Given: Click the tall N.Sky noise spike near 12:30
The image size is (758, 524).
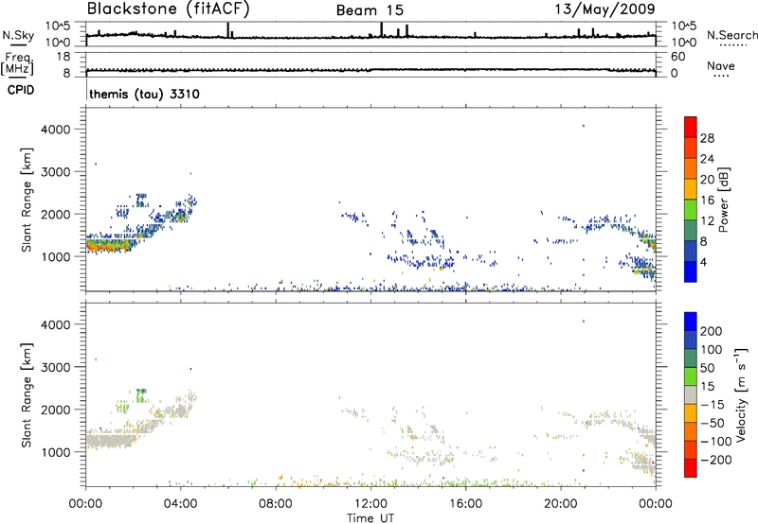Looking at the screenshot, I should pos(382,29).
